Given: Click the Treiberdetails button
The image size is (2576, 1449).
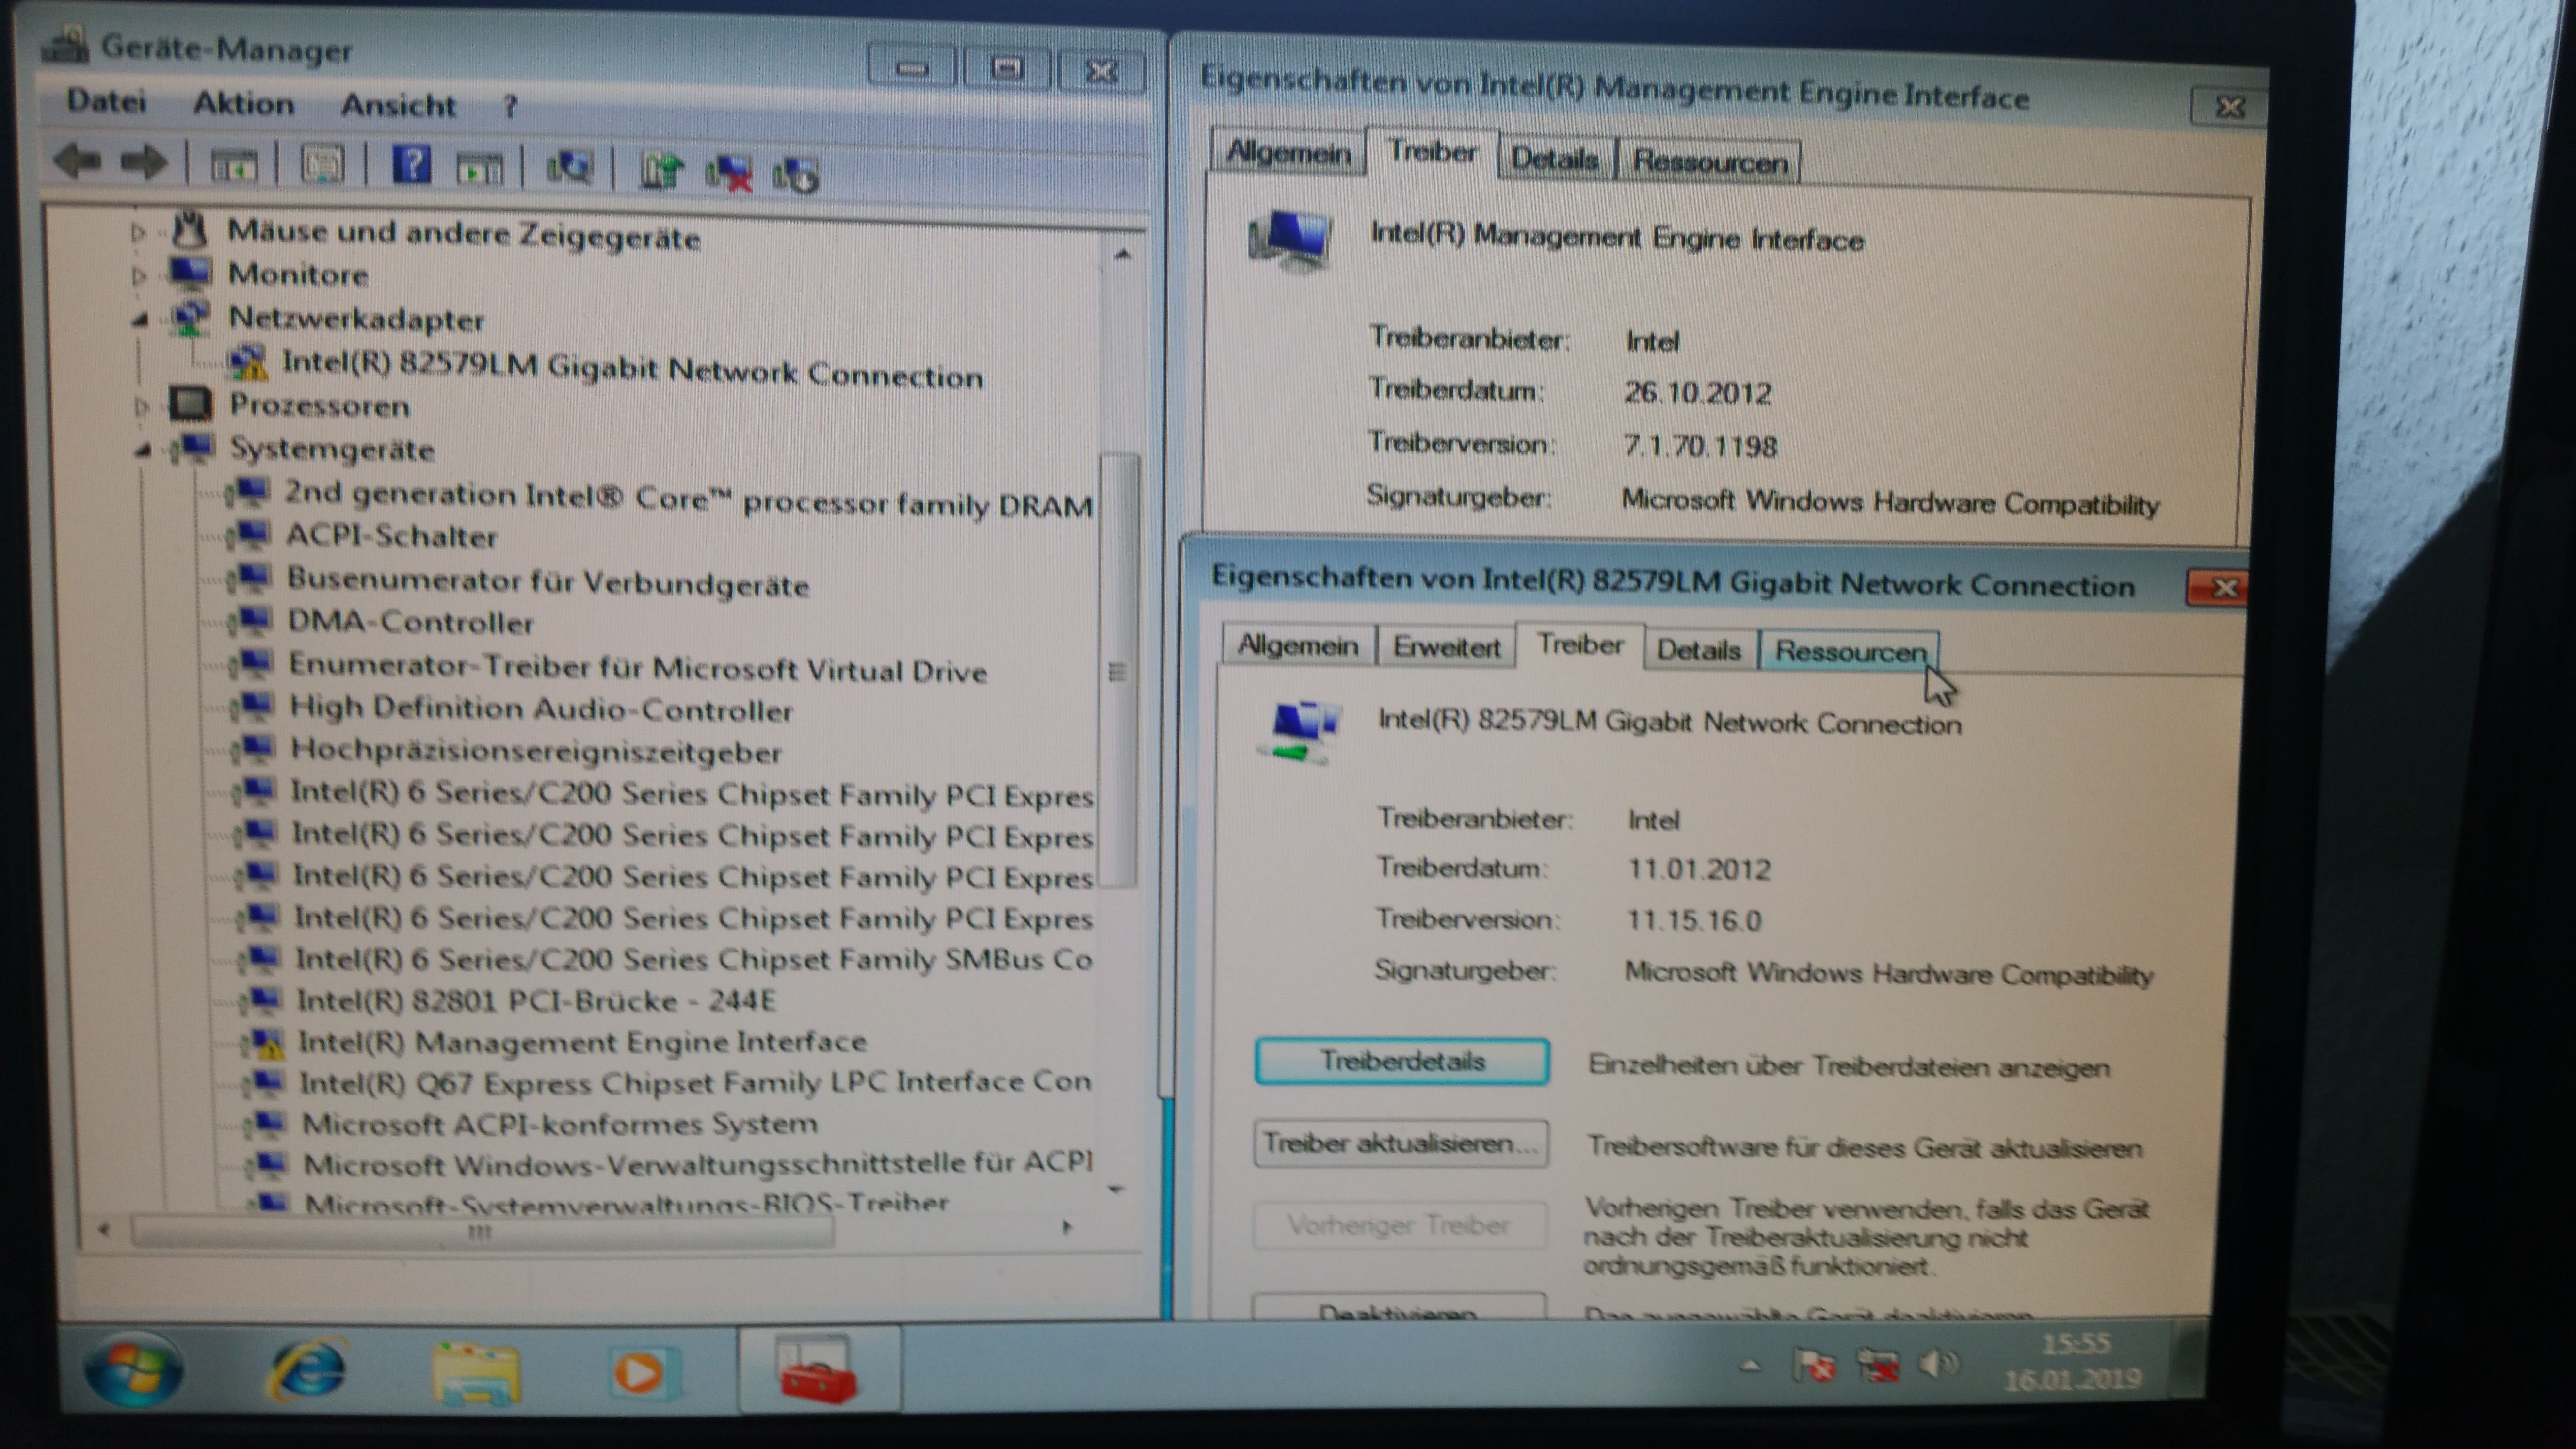Looking at the screenshot, I should pyautogui.click(x=1401, y=1061).
